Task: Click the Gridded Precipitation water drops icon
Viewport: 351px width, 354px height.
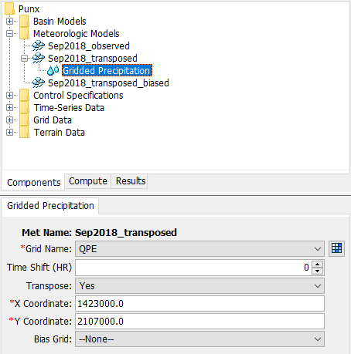Action: tap(53, 70)
